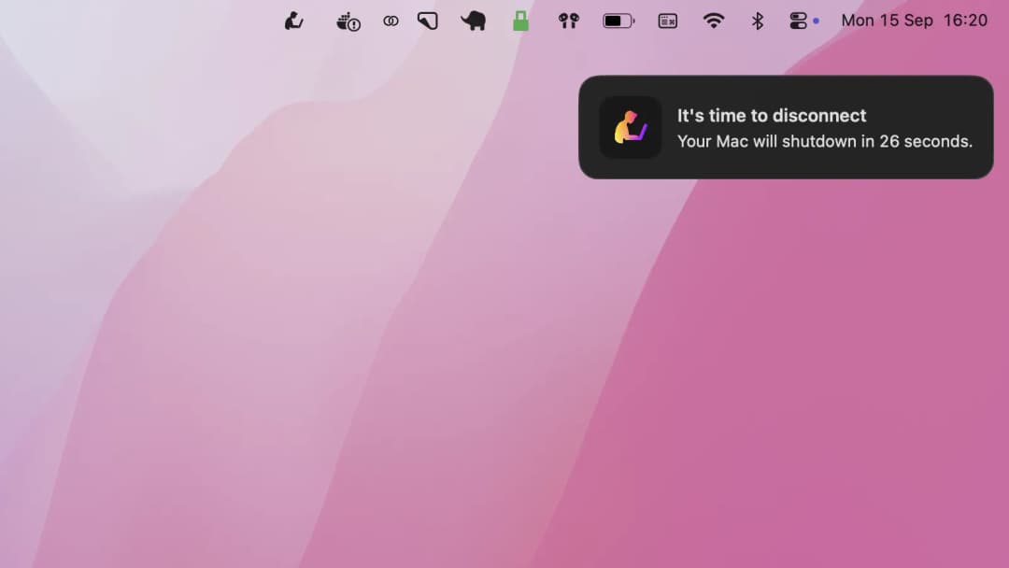Open the Wi-Fi menu
Viewport: 1009px width, 568px height.
pos(714,21)
